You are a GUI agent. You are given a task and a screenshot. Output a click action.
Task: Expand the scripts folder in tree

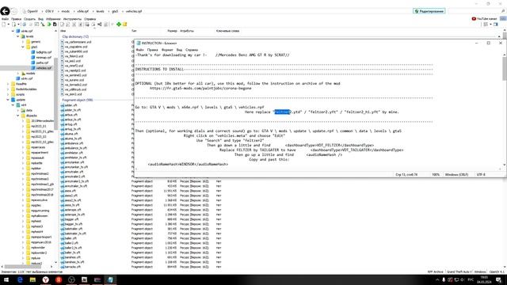(x=8, y=94)
